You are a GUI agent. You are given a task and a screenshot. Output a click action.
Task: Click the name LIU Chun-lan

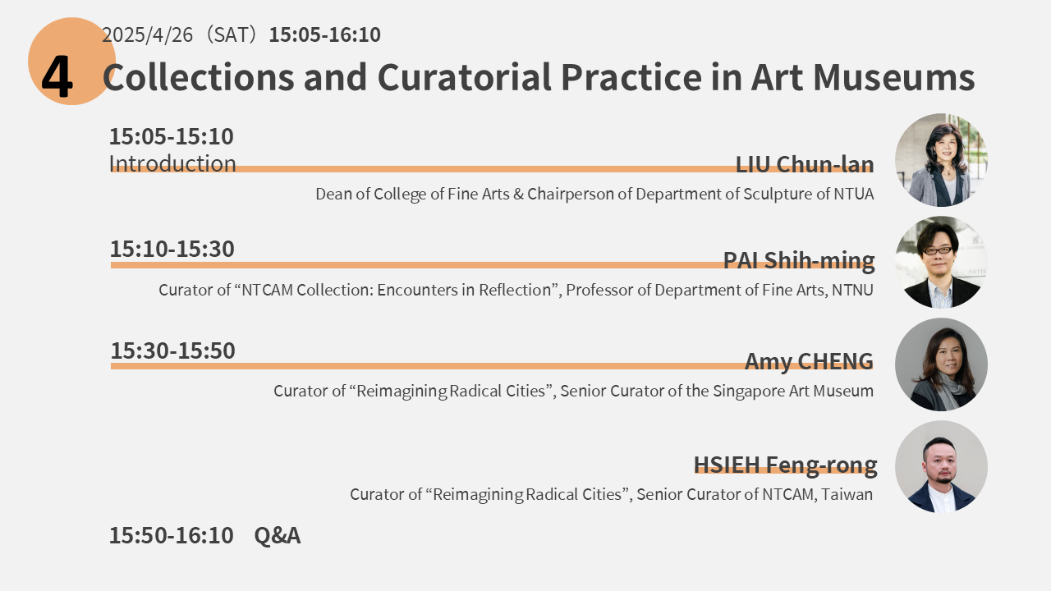point(804,164)
